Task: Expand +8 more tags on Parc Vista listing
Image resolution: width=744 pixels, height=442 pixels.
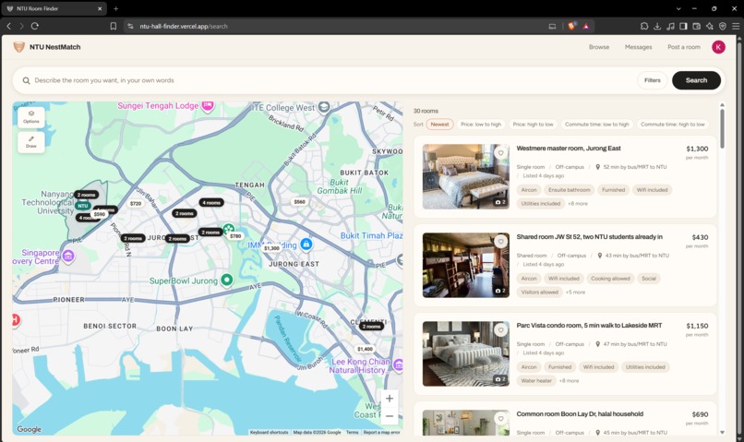Action: click(569, 381)
